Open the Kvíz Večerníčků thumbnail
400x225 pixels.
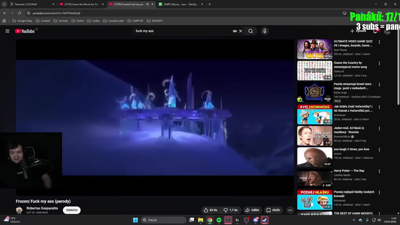point(315,115)
